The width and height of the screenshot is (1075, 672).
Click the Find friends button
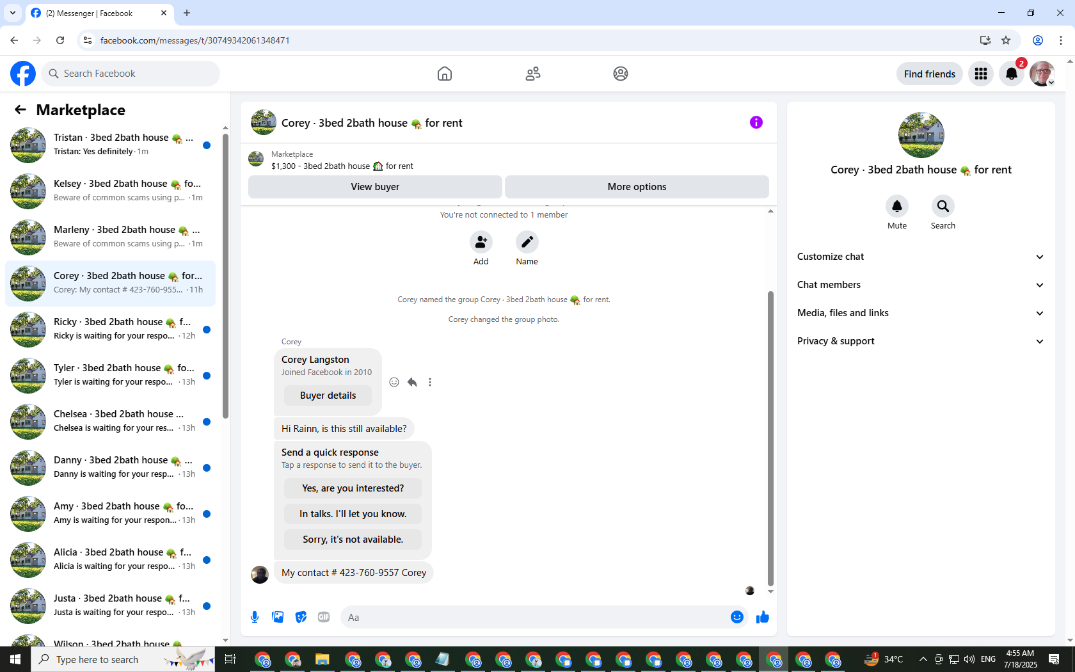click(929, 74)
